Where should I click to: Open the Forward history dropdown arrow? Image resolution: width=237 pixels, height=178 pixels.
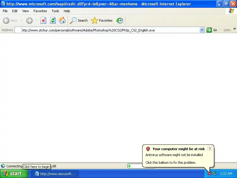(36, 20)
